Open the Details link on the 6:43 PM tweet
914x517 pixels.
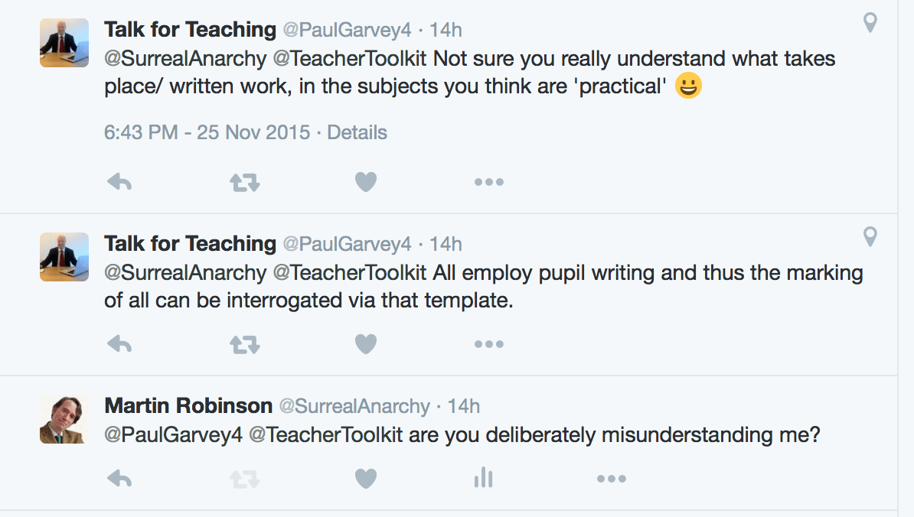[357, 132]
